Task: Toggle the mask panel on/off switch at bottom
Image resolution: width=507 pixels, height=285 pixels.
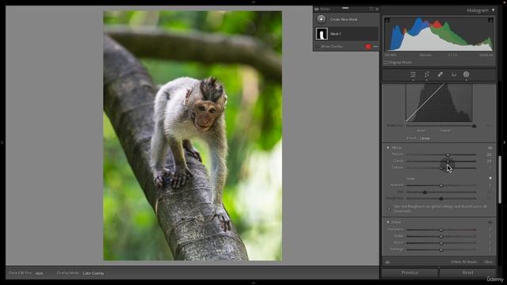Action: coord(387,262)
